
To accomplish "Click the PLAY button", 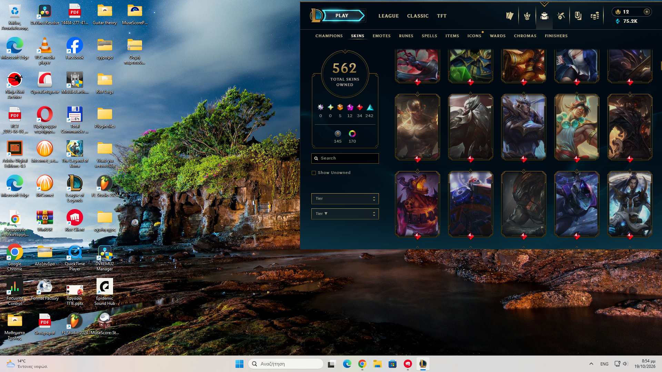I will coord(343,15).
